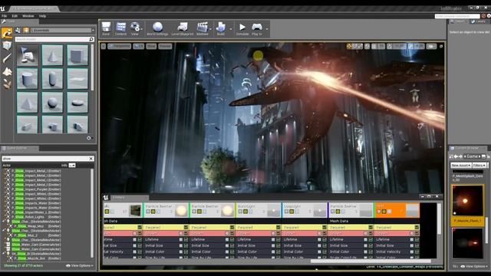Image resolution: width=491 pixels, height=276 pixels.
Task: Open the Build options dropdown arrow
Action: coord(231,29)
